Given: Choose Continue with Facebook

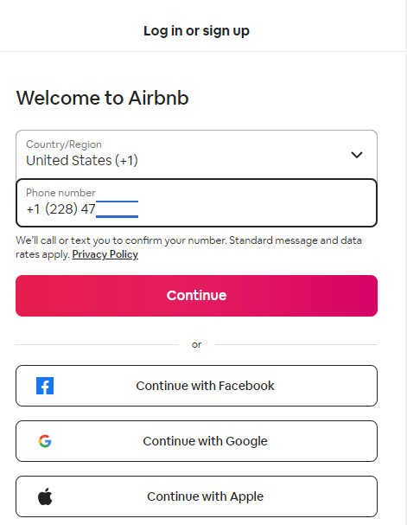Looking at the screenshot, I should [197, 386].
